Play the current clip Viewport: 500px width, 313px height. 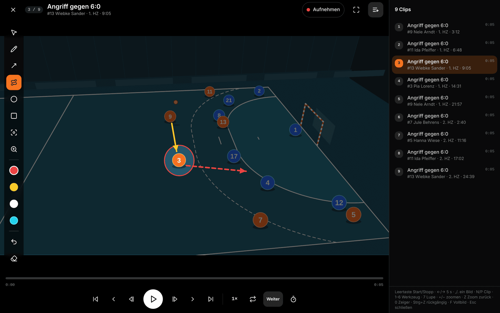153,299
